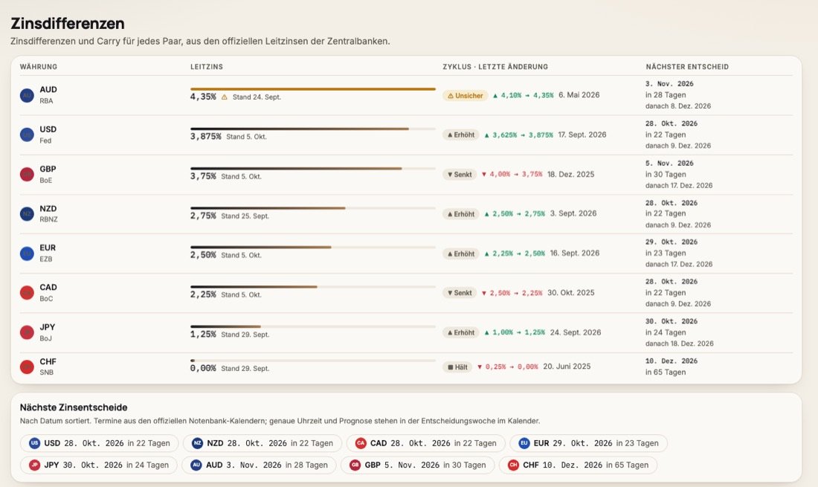This screenshot has height=487, width=818.
Task: Click the "Zinsdifferenzen" page heading
Action: (x=67, y=24)
